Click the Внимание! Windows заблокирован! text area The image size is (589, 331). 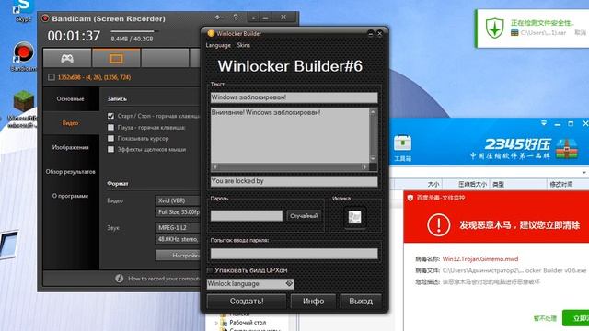coord(290,135)
